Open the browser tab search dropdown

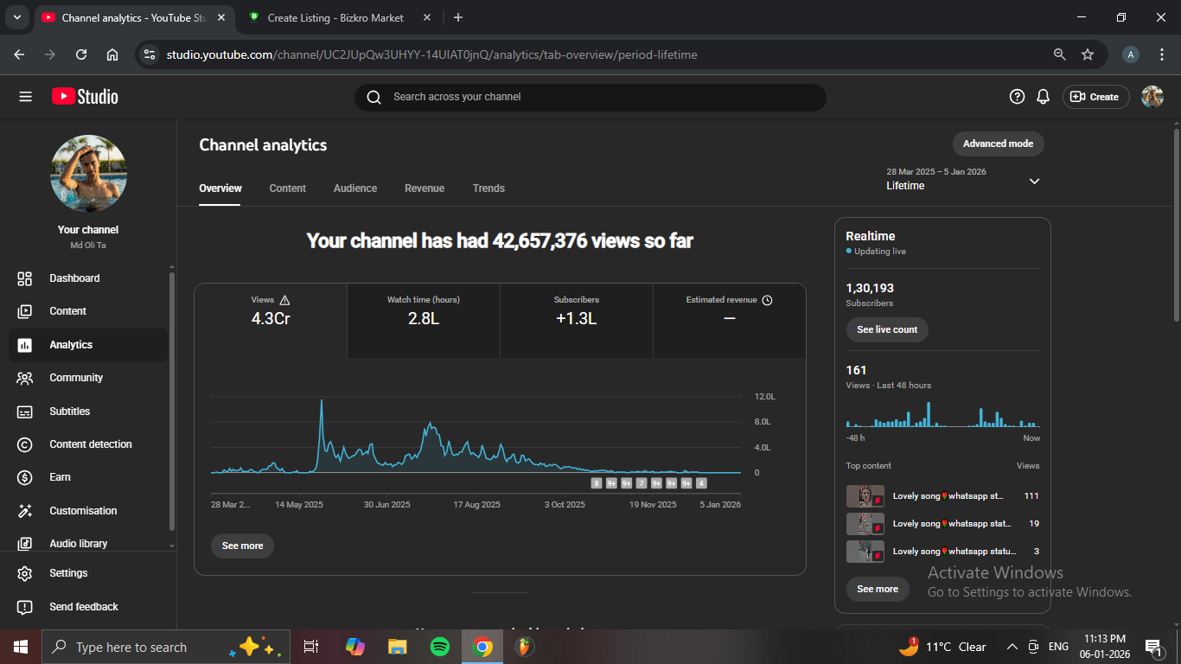(16, 17)
